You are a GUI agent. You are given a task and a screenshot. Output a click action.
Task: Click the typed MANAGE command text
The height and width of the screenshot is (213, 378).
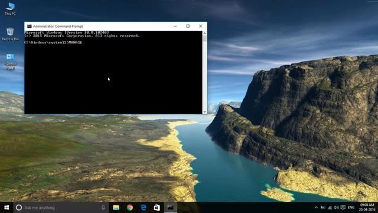[x=76, y=42]
